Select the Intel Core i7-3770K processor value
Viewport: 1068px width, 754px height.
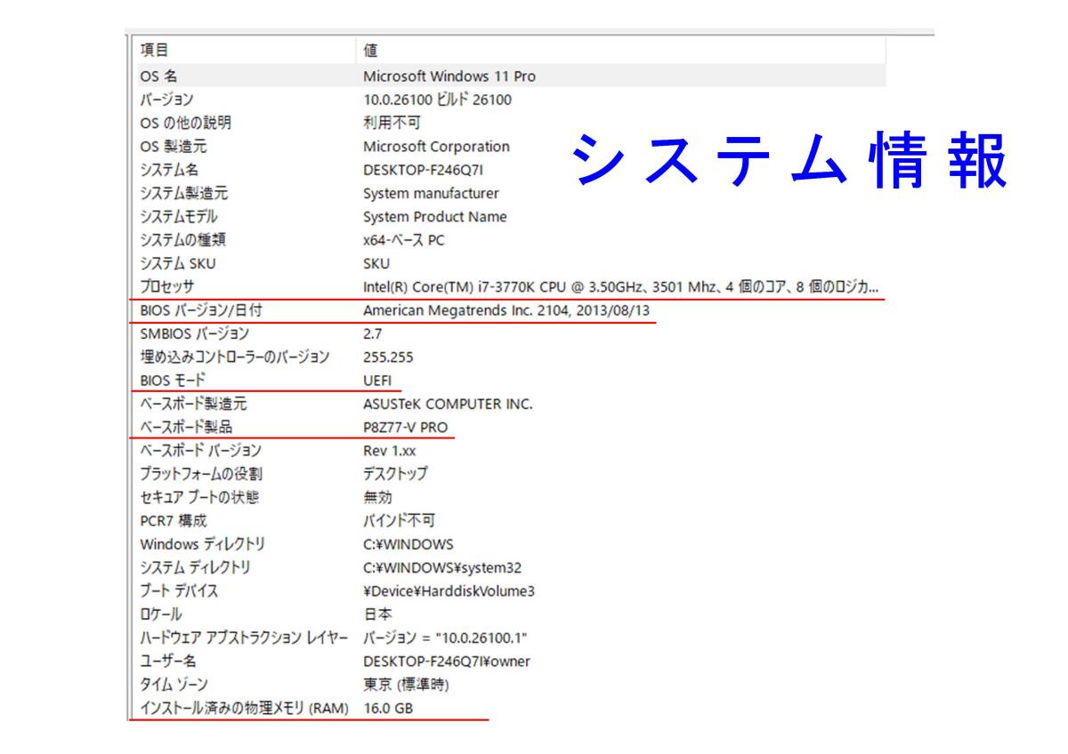pyautogui.click(x=621, y=287)
